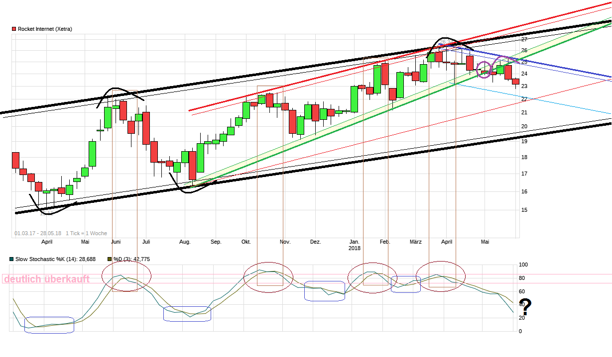Click price axis value 15
The image size is (612, 357).
[524, 210]
